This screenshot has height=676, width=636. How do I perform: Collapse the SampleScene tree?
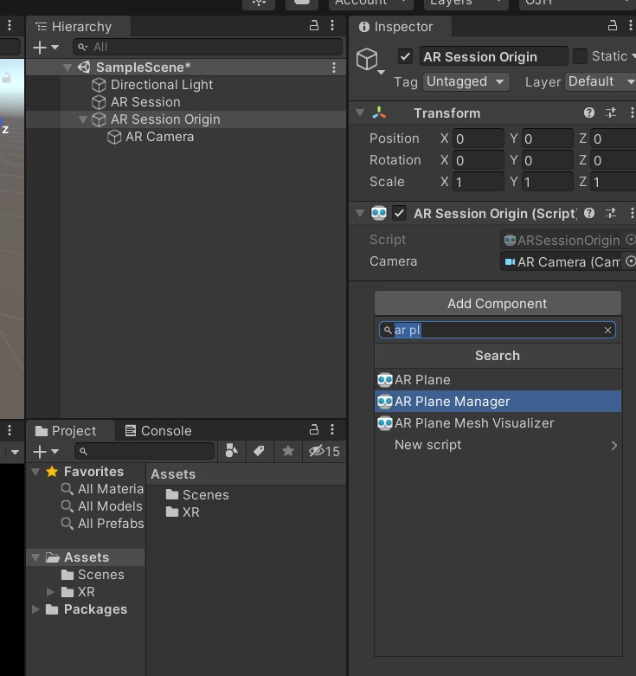pyautogui.click(x=67, y=68)
